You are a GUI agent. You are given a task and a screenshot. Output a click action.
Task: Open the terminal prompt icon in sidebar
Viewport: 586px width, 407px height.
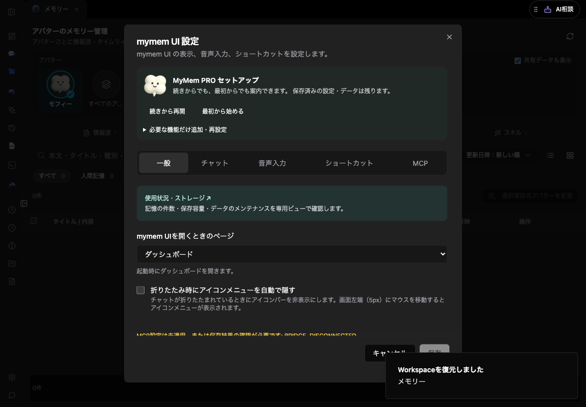(x=12, y=165)
